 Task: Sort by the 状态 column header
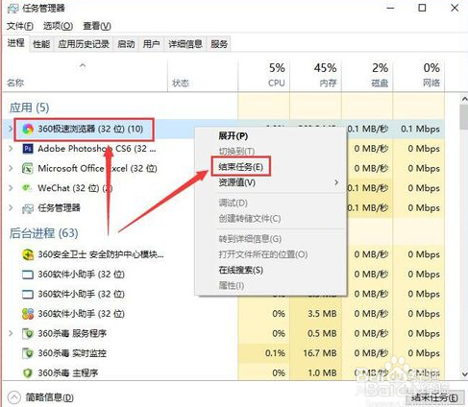tap(203, 76)
